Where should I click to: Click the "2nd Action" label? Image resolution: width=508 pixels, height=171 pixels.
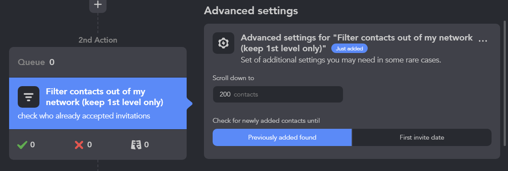tap(98, 40)
